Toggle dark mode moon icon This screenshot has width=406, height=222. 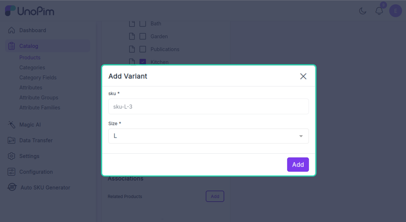pyautogui.click(x=363, y=11)
